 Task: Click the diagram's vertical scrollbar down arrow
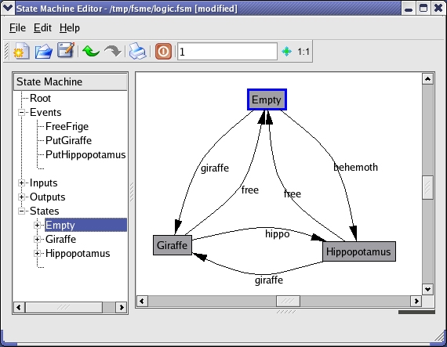coord(427,289)
